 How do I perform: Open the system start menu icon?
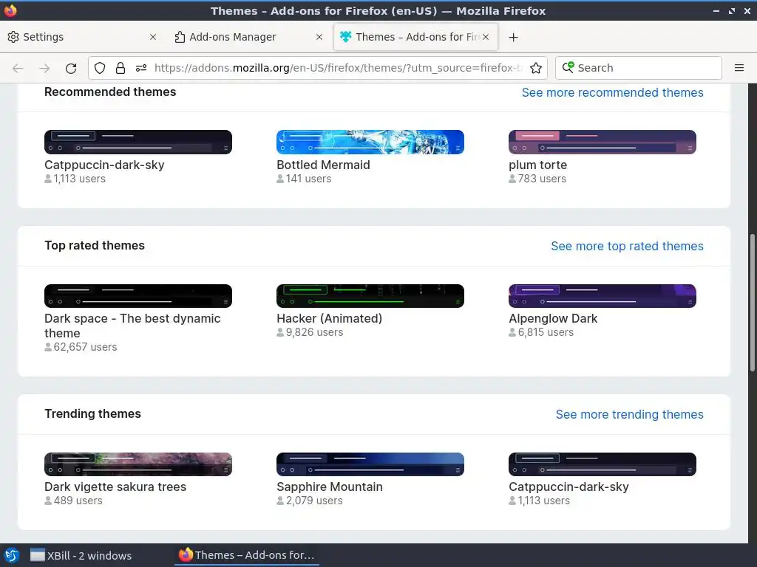[x=12, y=555]
